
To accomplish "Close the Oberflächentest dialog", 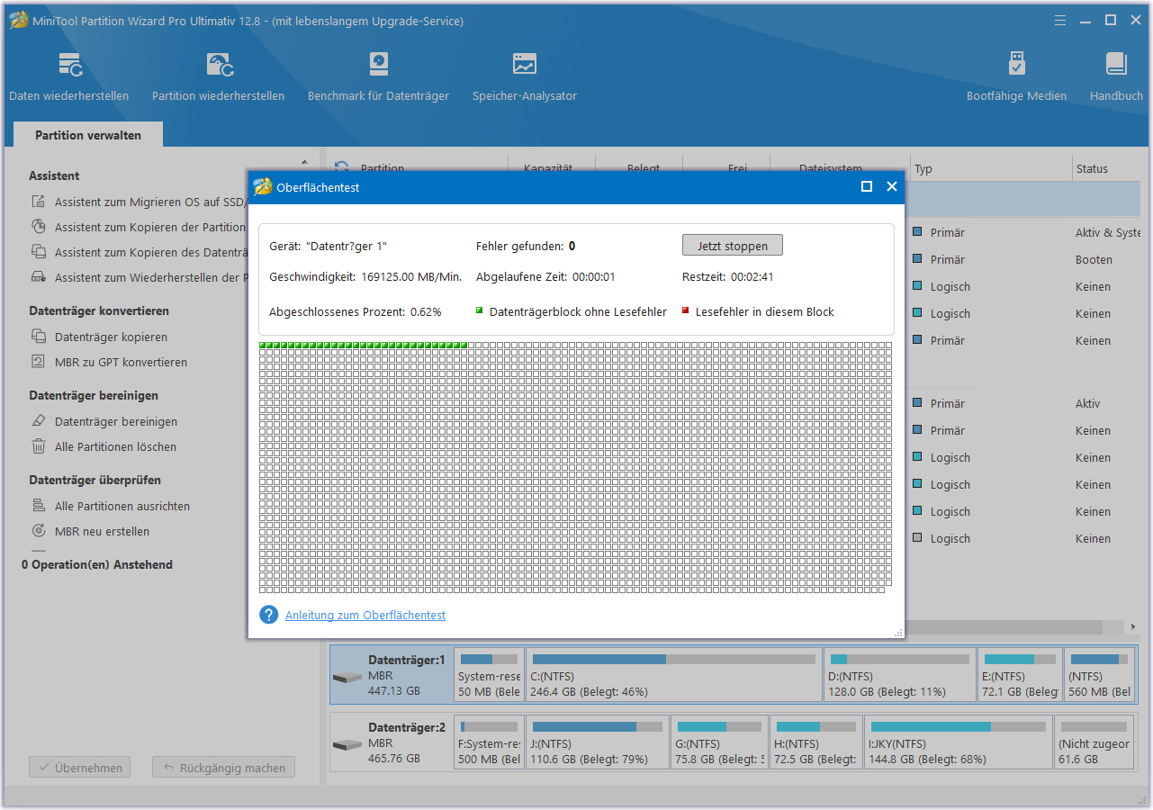I will (892, 186).
